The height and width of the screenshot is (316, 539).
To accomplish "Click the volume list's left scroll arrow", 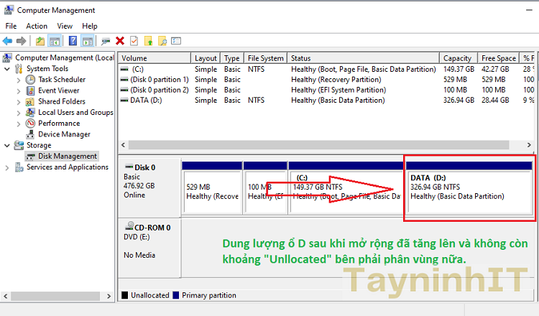I will 123,144.
